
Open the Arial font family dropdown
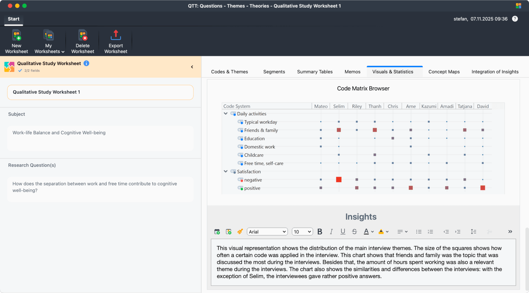[267, 232]
